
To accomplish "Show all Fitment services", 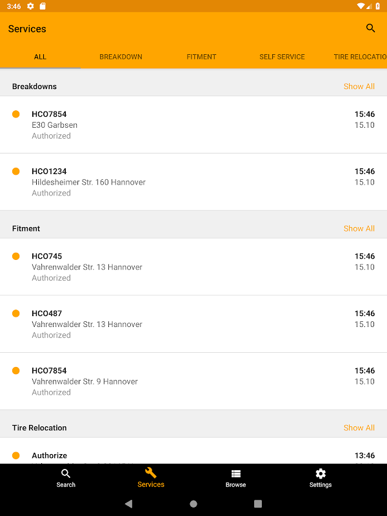I will tap(359, 228).
